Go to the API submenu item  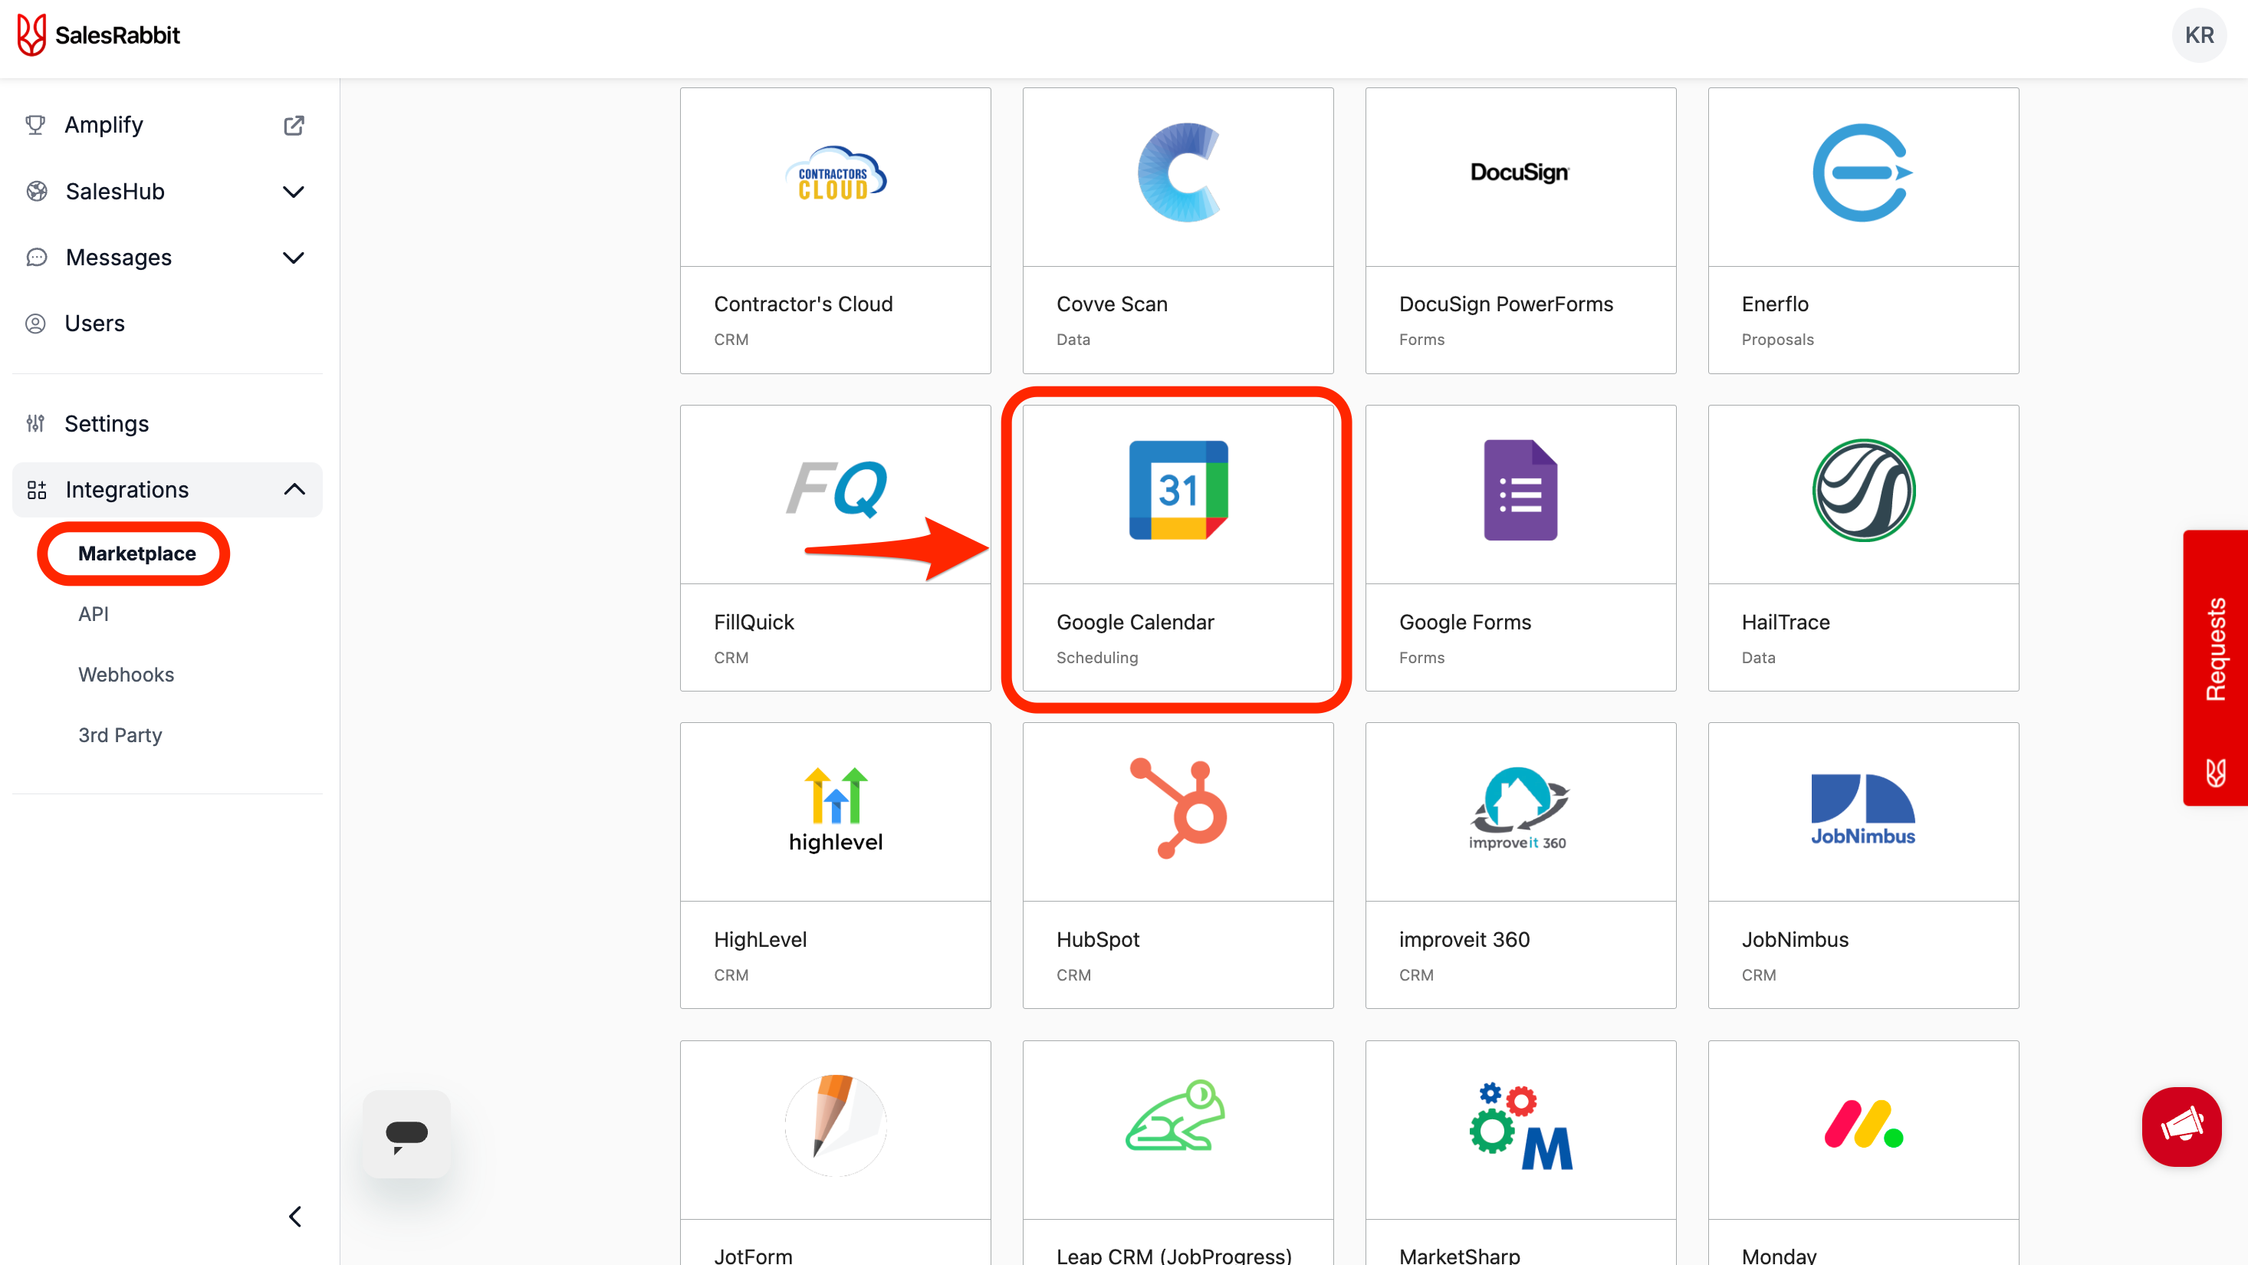[x=94, y=614]
